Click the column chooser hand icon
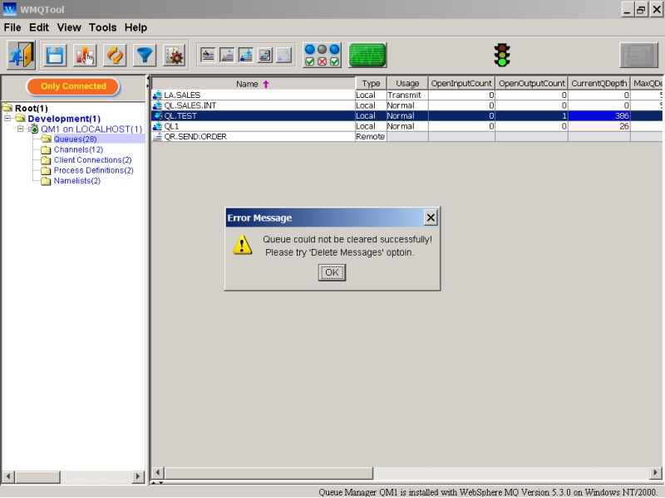This screenshot has width=665, height=498. pyautogui.click(x=85, y=56)
